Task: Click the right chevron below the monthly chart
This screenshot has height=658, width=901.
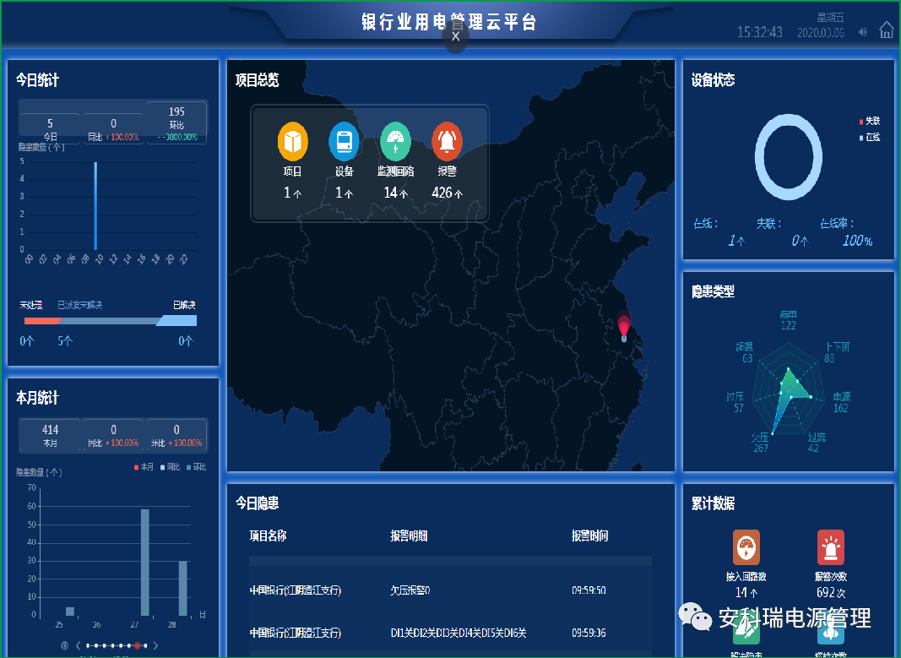Action: click(x=155, y=644)
